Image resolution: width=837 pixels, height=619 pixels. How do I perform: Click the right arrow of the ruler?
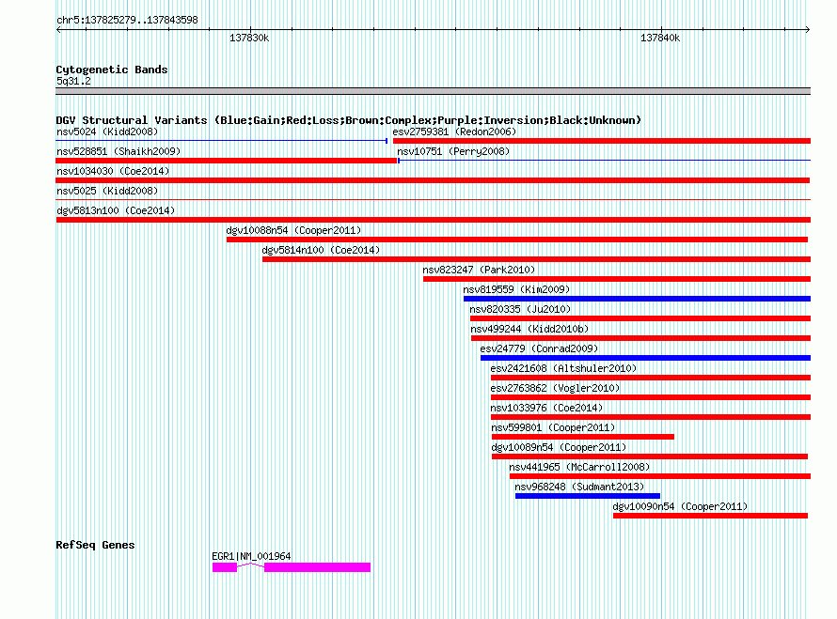(808, 29)
